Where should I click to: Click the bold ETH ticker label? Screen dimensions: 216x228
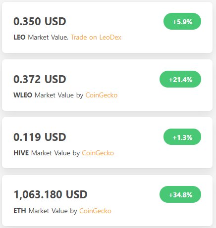(20, 211)
